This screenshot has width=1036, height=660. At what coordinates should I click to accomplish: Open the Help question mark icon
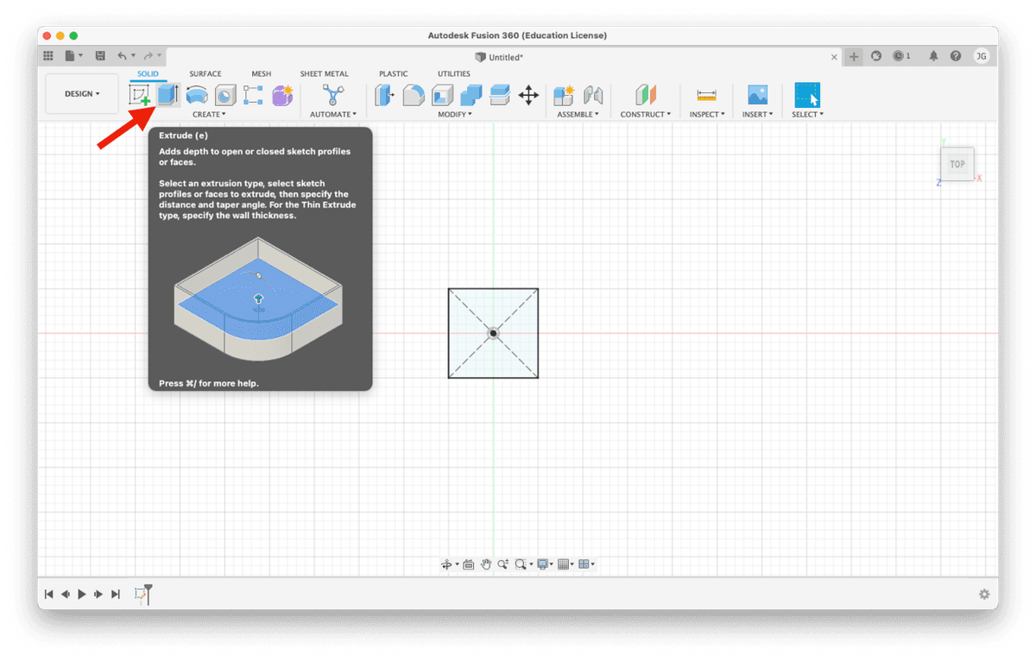956,56
